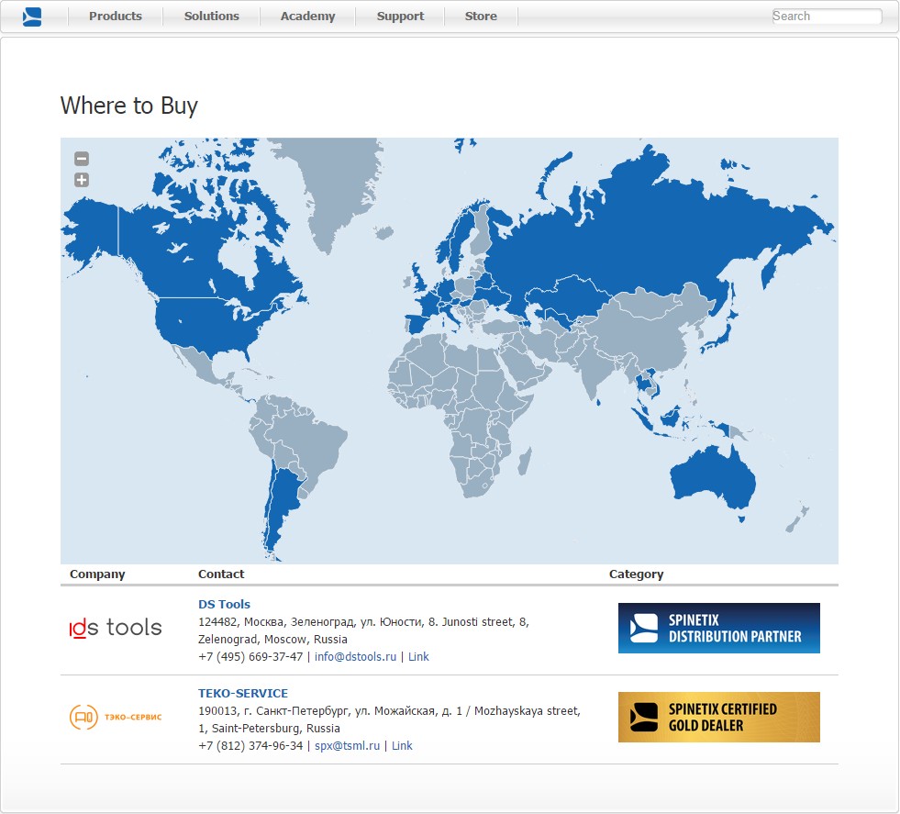Email info@dstools.ru

point(355,657)
